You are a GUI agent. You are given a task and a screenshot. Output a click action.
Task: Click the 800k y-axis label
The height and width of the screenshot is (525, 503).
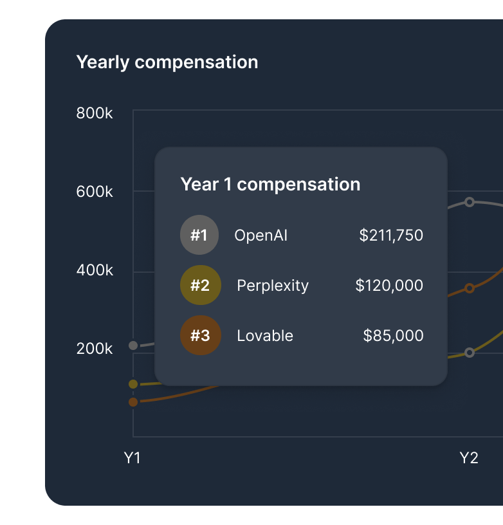(x=95, y=114)
